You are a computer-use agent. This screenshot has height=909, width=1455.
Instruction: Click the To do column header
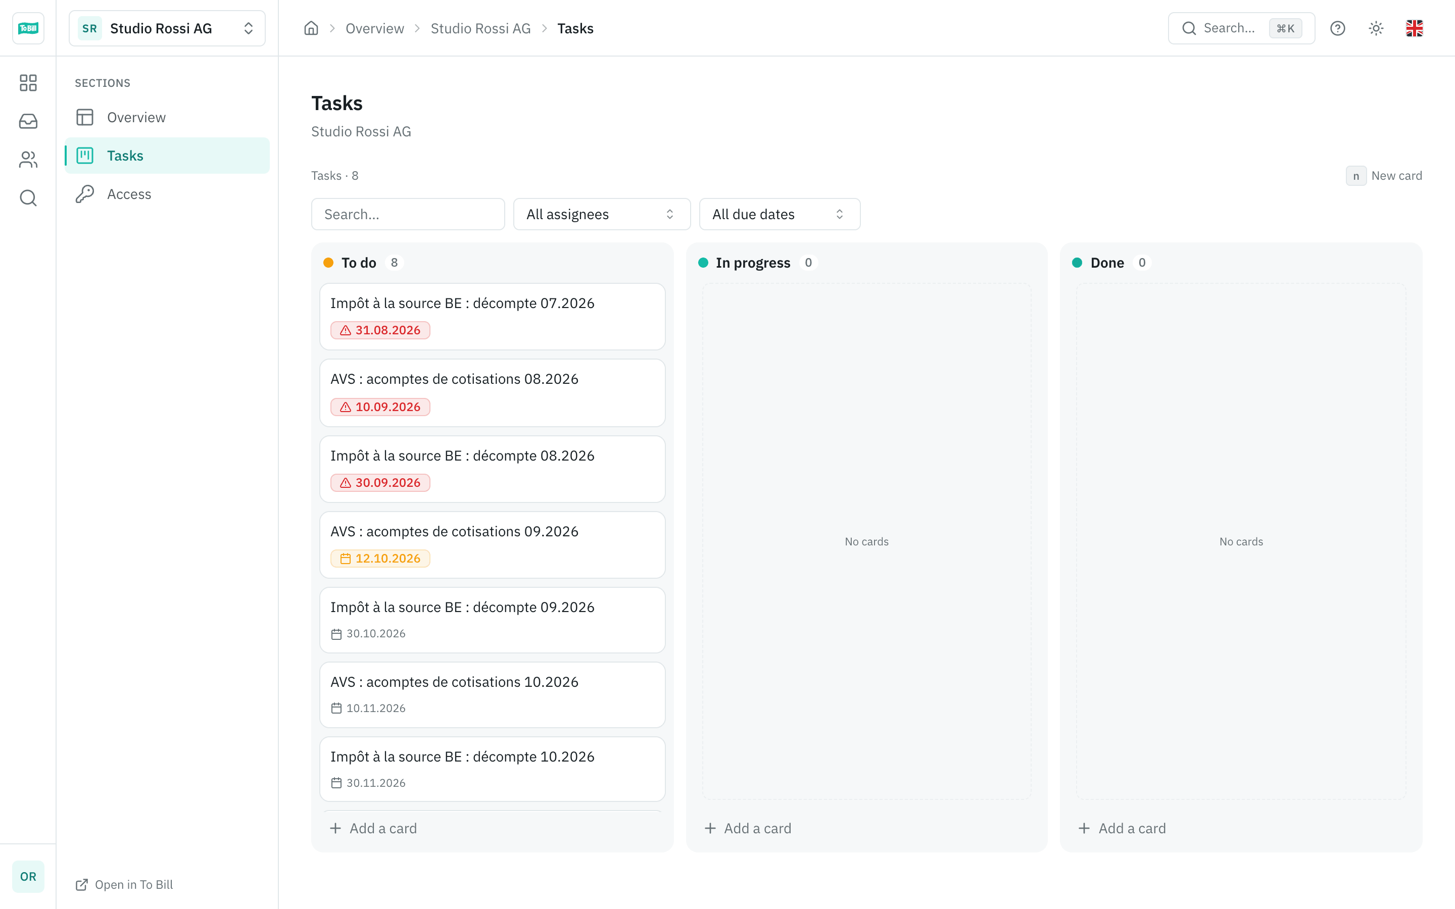coord(363,263)
